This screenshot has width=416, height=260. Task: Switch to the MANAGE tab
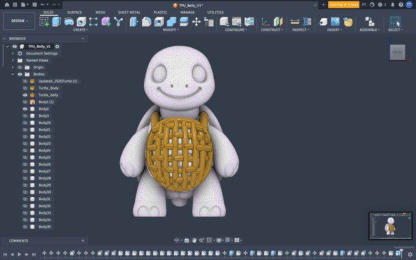point(188,12)
